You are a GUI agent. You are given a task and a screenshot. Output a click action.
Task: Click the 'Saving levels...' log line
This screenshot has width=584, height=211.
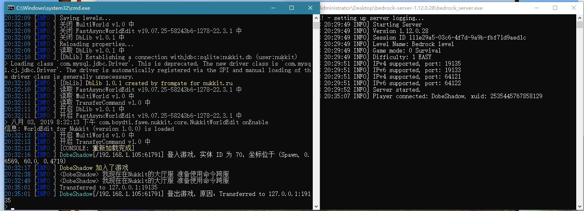click(85, 18)
